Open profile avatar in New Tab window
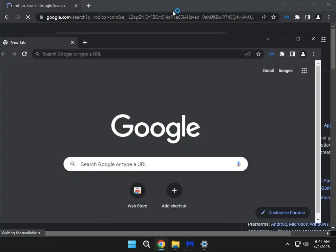Viewport: 336px width, 252px height. coord(303,54)
